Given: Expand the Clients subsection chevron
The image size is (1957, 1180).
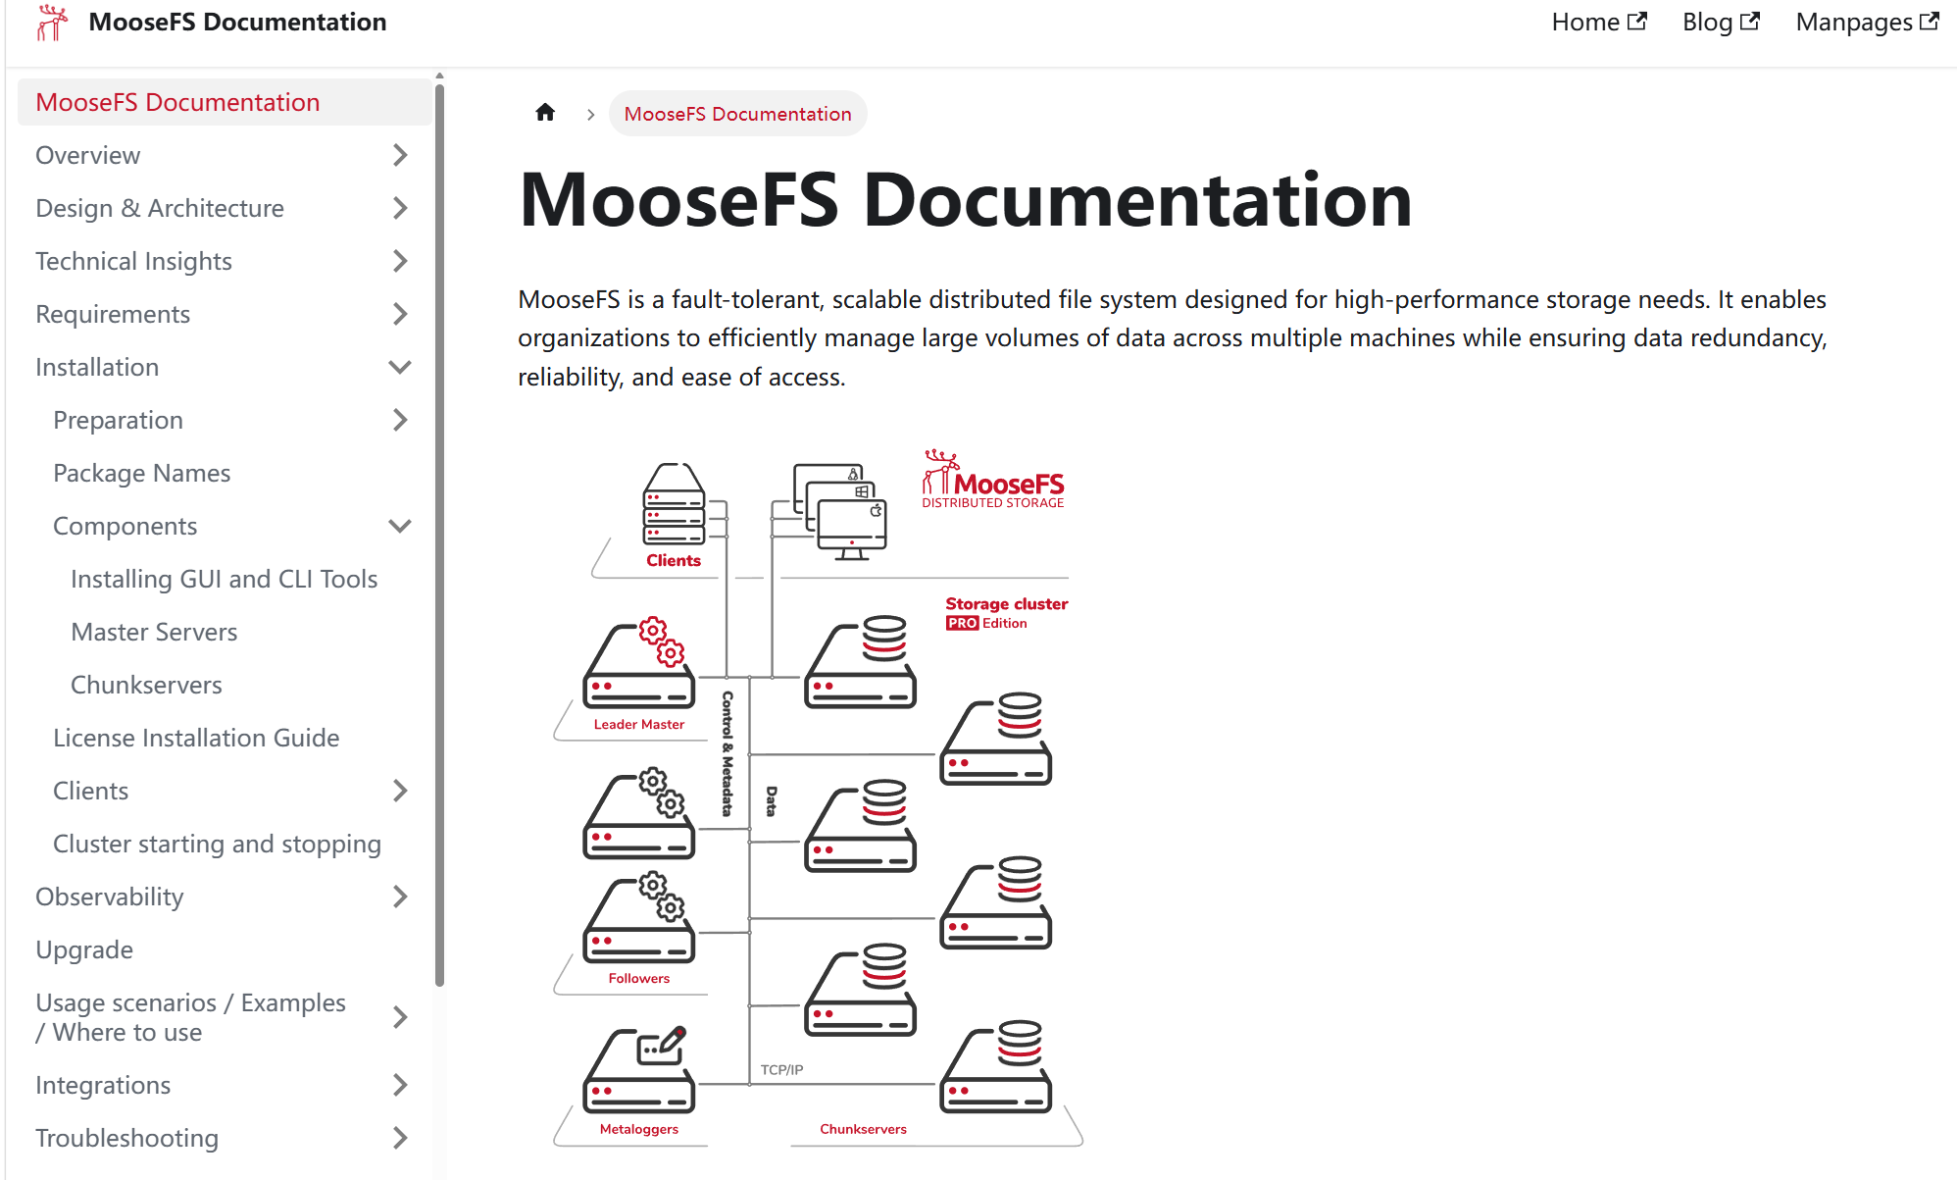Looking at the screenshot, I should (x=400, y=791).
